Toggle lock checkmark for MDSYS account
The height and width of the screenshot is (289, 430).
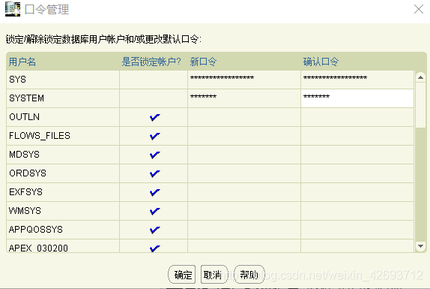154,155
